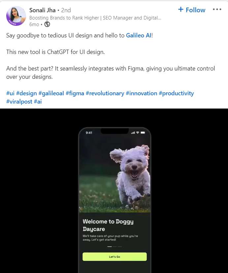The image size is (228, 273).
Task: Click the #ai hashtag
Action: point(38,102)
